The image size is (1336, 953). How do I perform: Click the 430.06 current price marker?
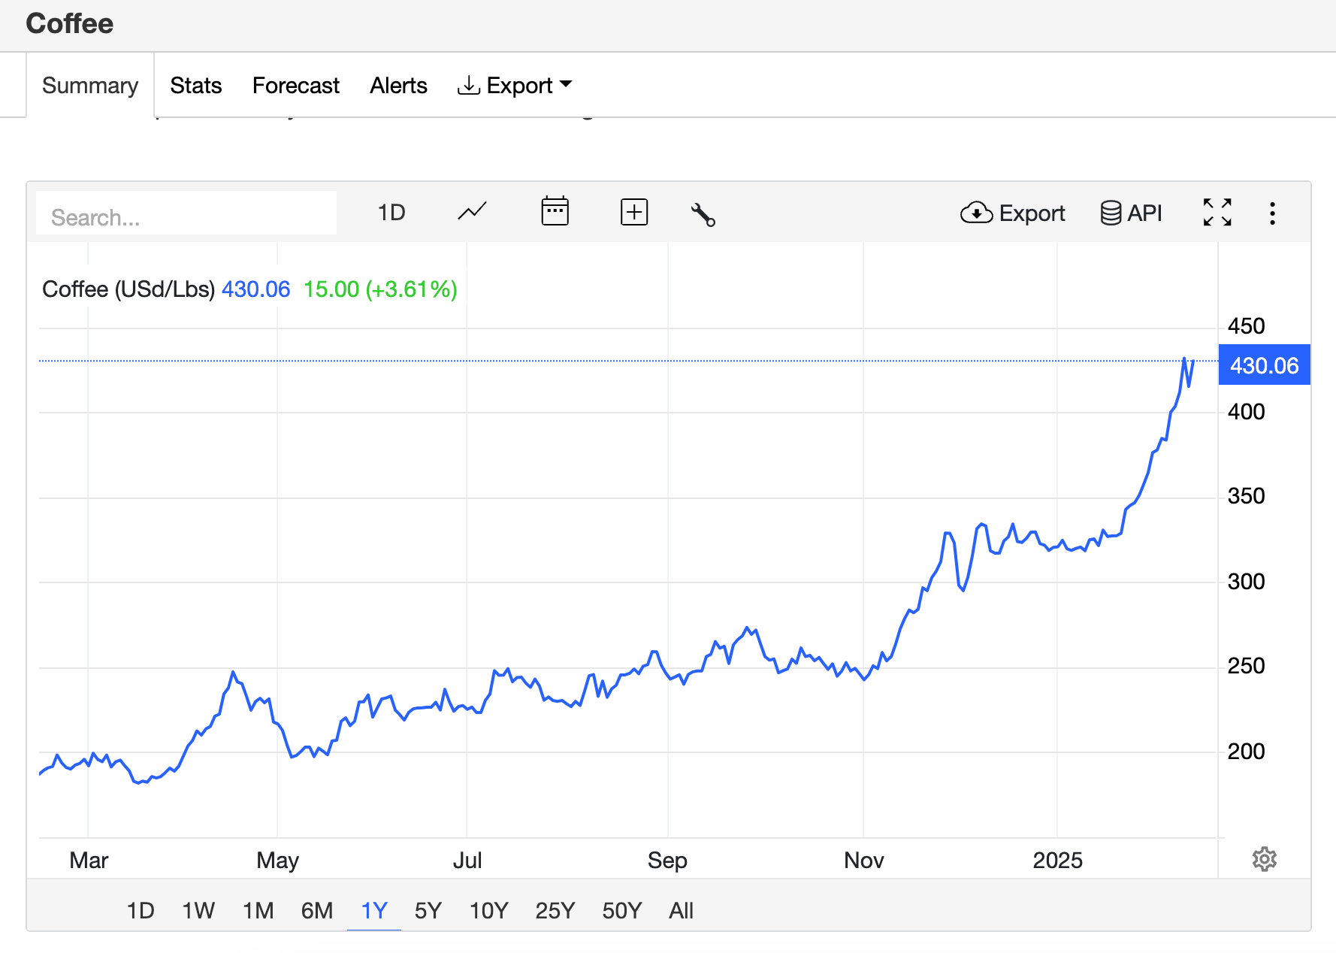[1264, 365]
